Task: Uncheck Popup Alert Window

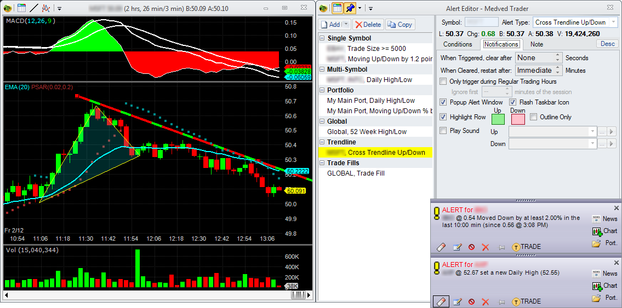Action: 443,102
